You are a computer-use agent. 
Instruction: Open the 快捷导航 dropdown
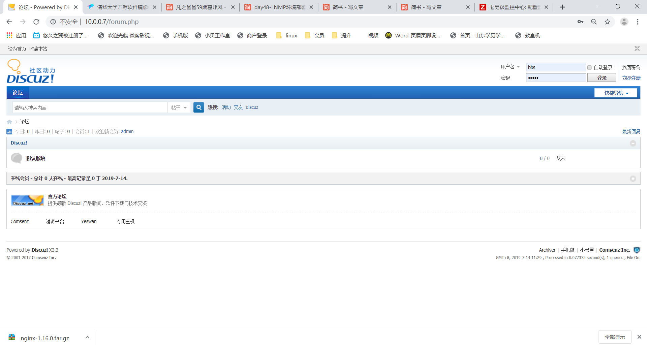point(616,93)
